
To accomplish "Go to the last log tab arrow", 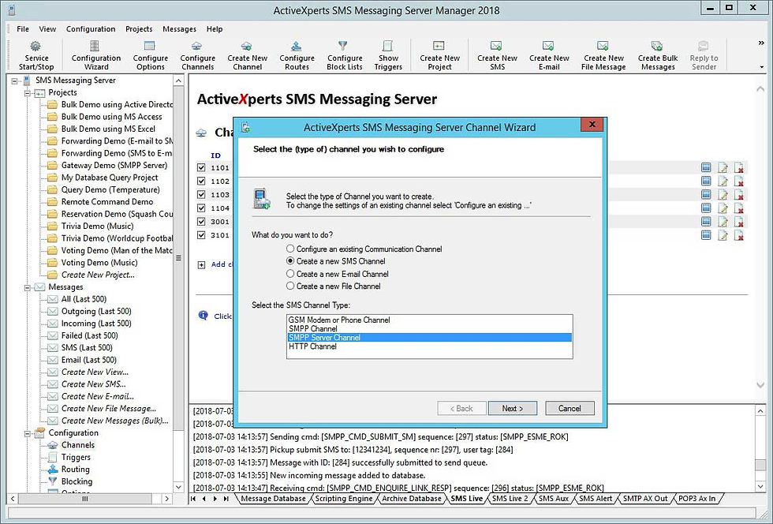I will 226,499.
